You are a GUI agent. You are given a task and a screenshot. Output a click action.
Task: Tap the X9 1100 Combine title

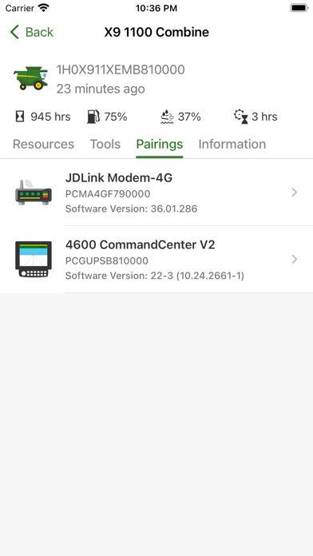(156, 32)
